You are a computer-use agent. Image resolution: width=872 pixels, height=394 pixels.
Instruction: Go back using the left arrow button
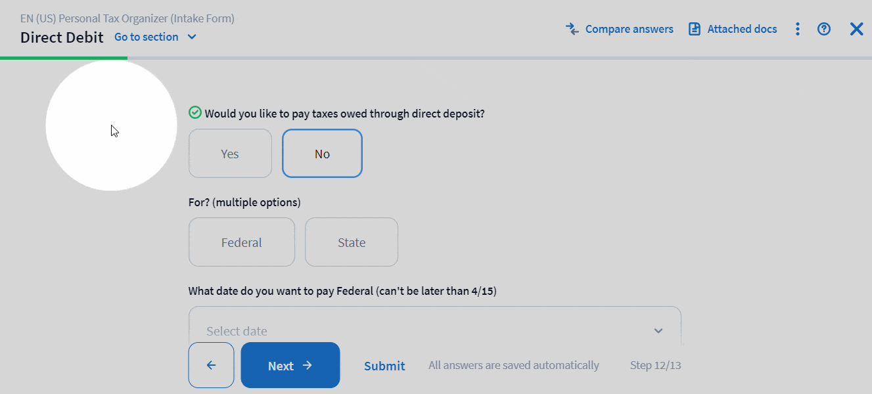pos(211,365)
